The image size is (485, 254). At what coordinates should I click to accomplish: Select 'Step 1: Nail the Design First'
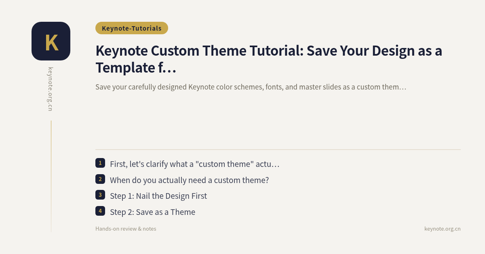pos(158,196)
